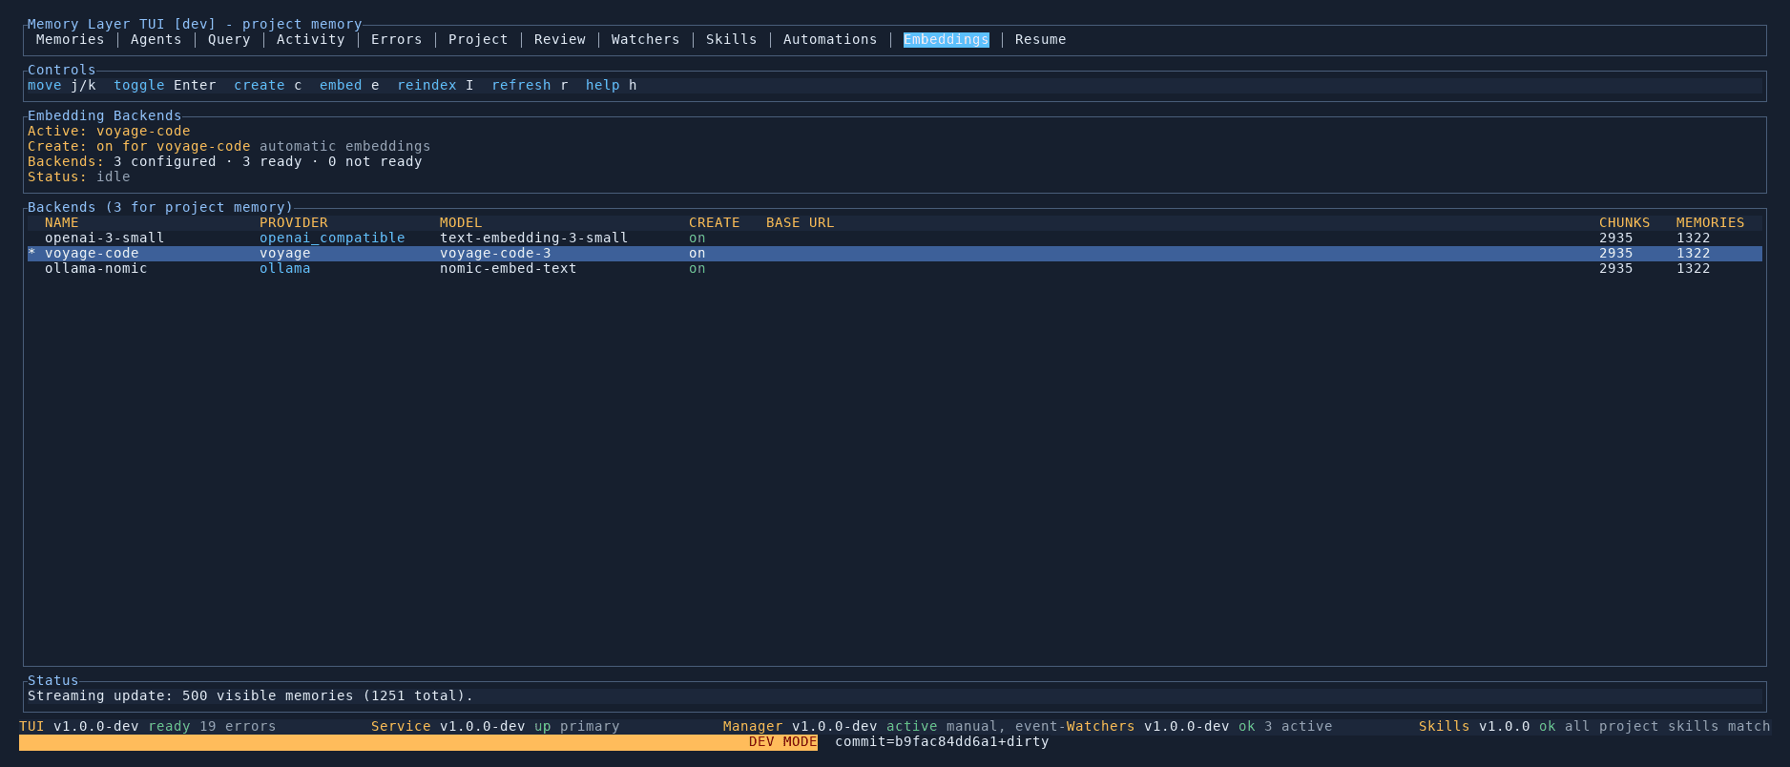Click the NAME column header

coord(62,222)
